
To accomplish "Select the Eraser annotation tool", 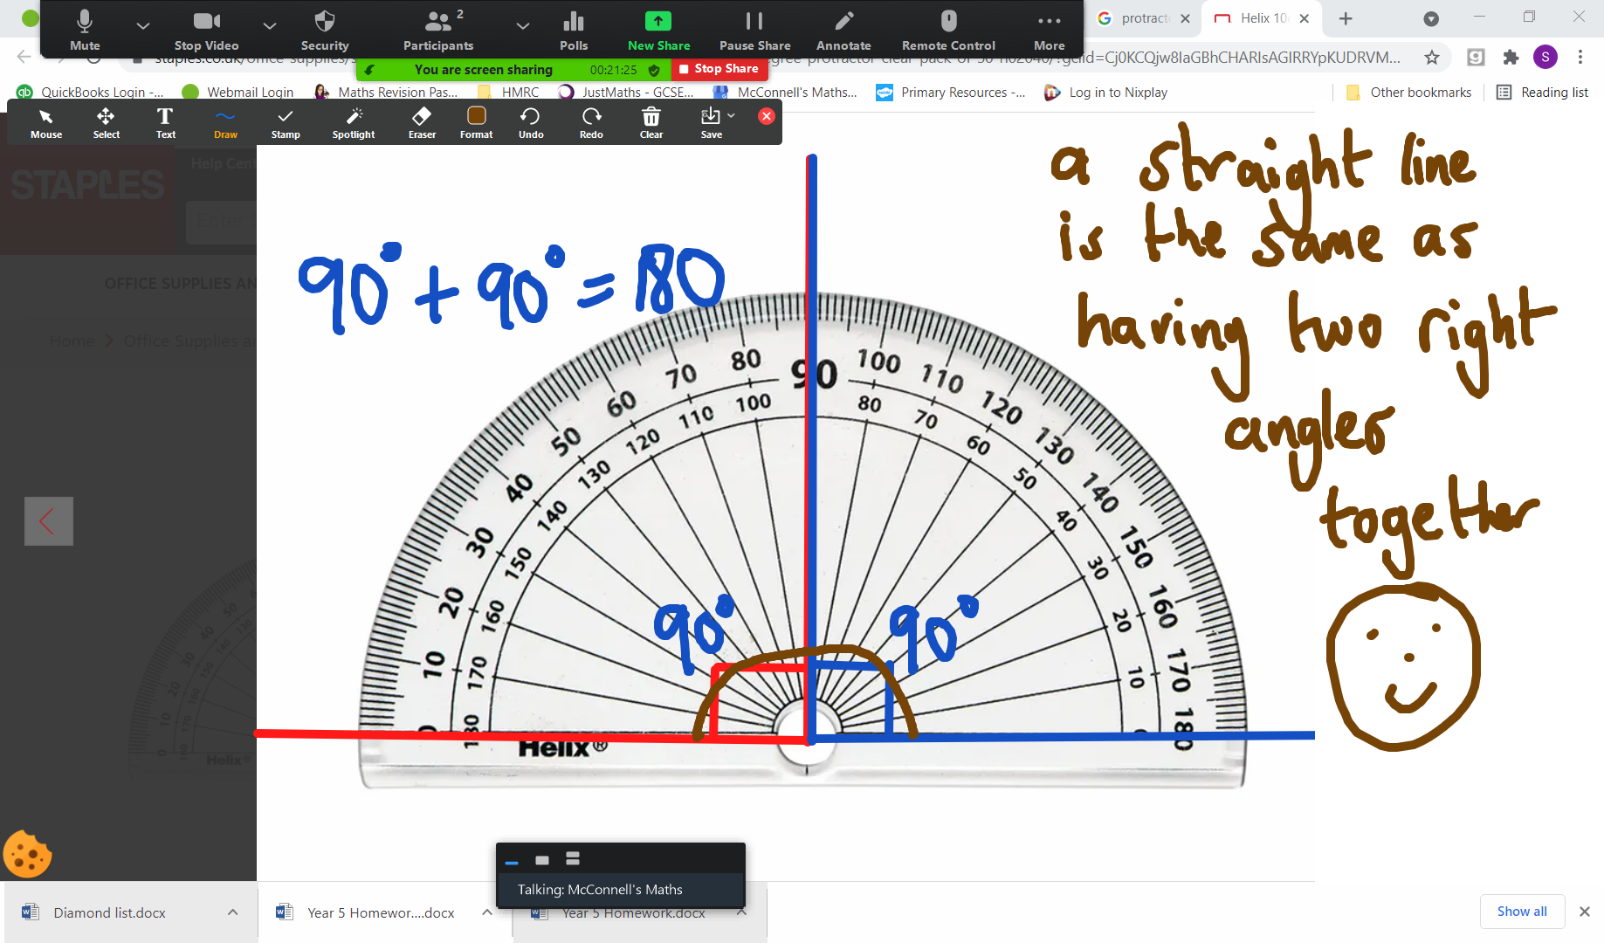I will coord(422,122).
